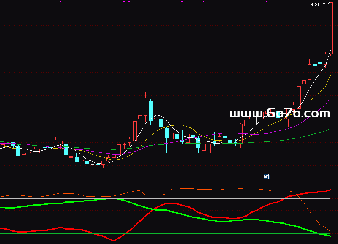Select the large cyan candle at mid-chart peak
The image size is (338, 244).
pyautogui.click(x=150, y=111)
